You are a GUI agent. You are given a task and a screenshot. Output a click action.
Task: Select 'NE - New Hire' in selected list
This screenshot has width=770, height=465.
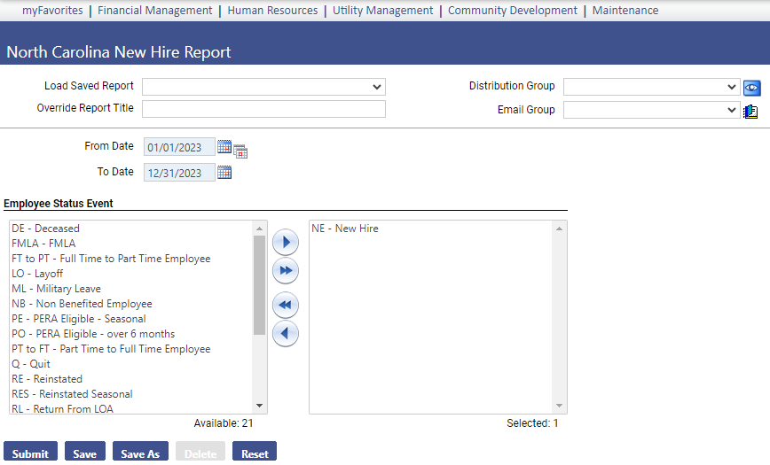click(x=431, y=229)
